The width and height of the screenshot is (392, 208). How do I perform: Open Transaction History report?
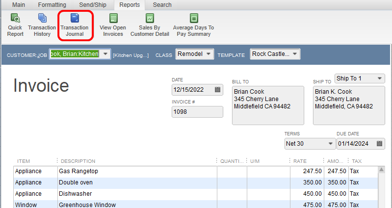(x=42, y=25)
